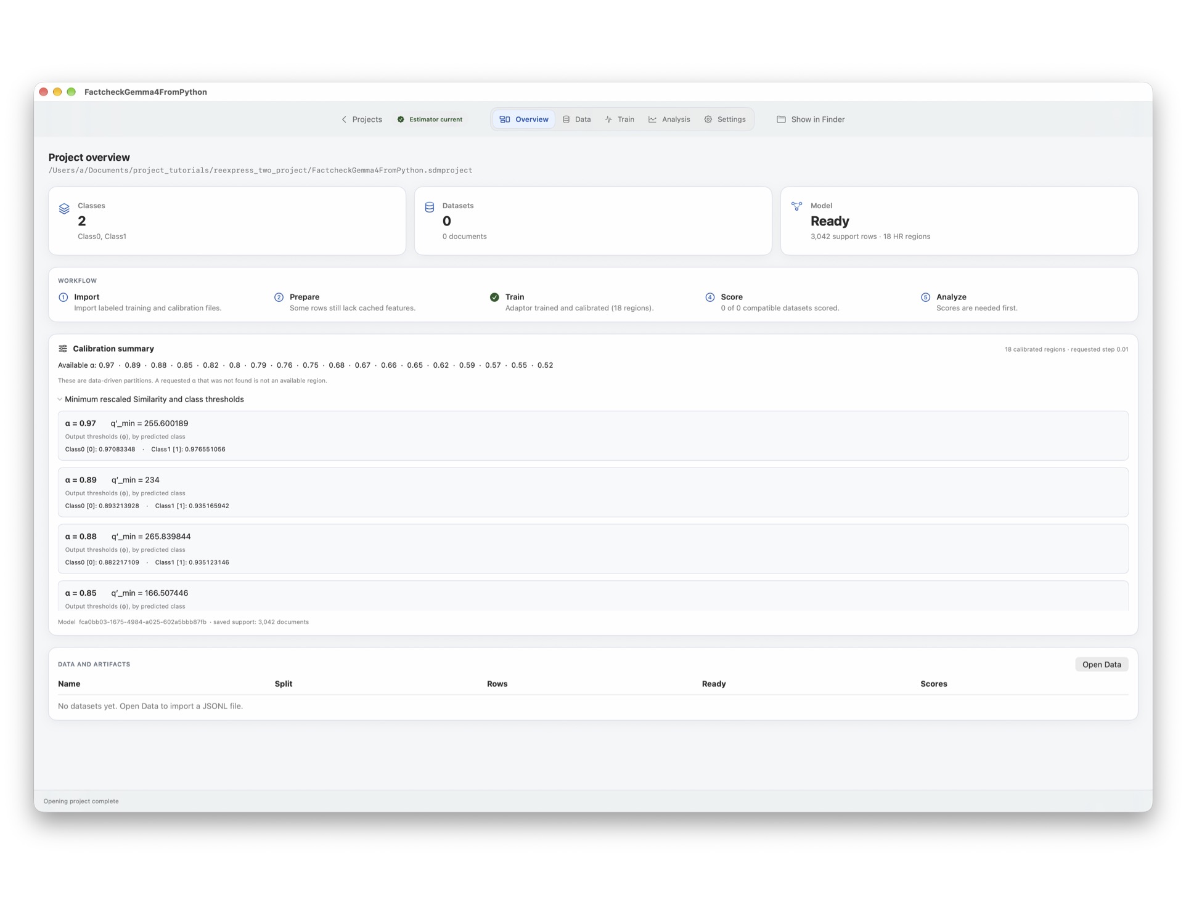
Task: Click 'Class1 [1]: 0.935123146' threshold
Action: (x=192, y=563)
